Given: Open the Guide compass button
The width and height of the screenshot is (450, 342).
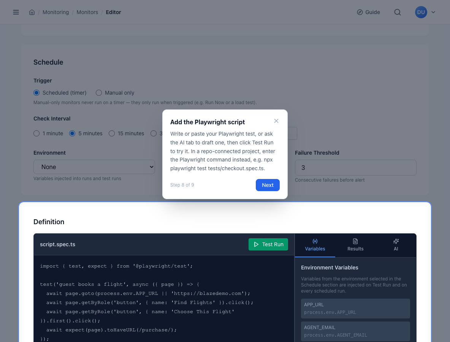Looking at the screenshot, I should coord(369,12).
